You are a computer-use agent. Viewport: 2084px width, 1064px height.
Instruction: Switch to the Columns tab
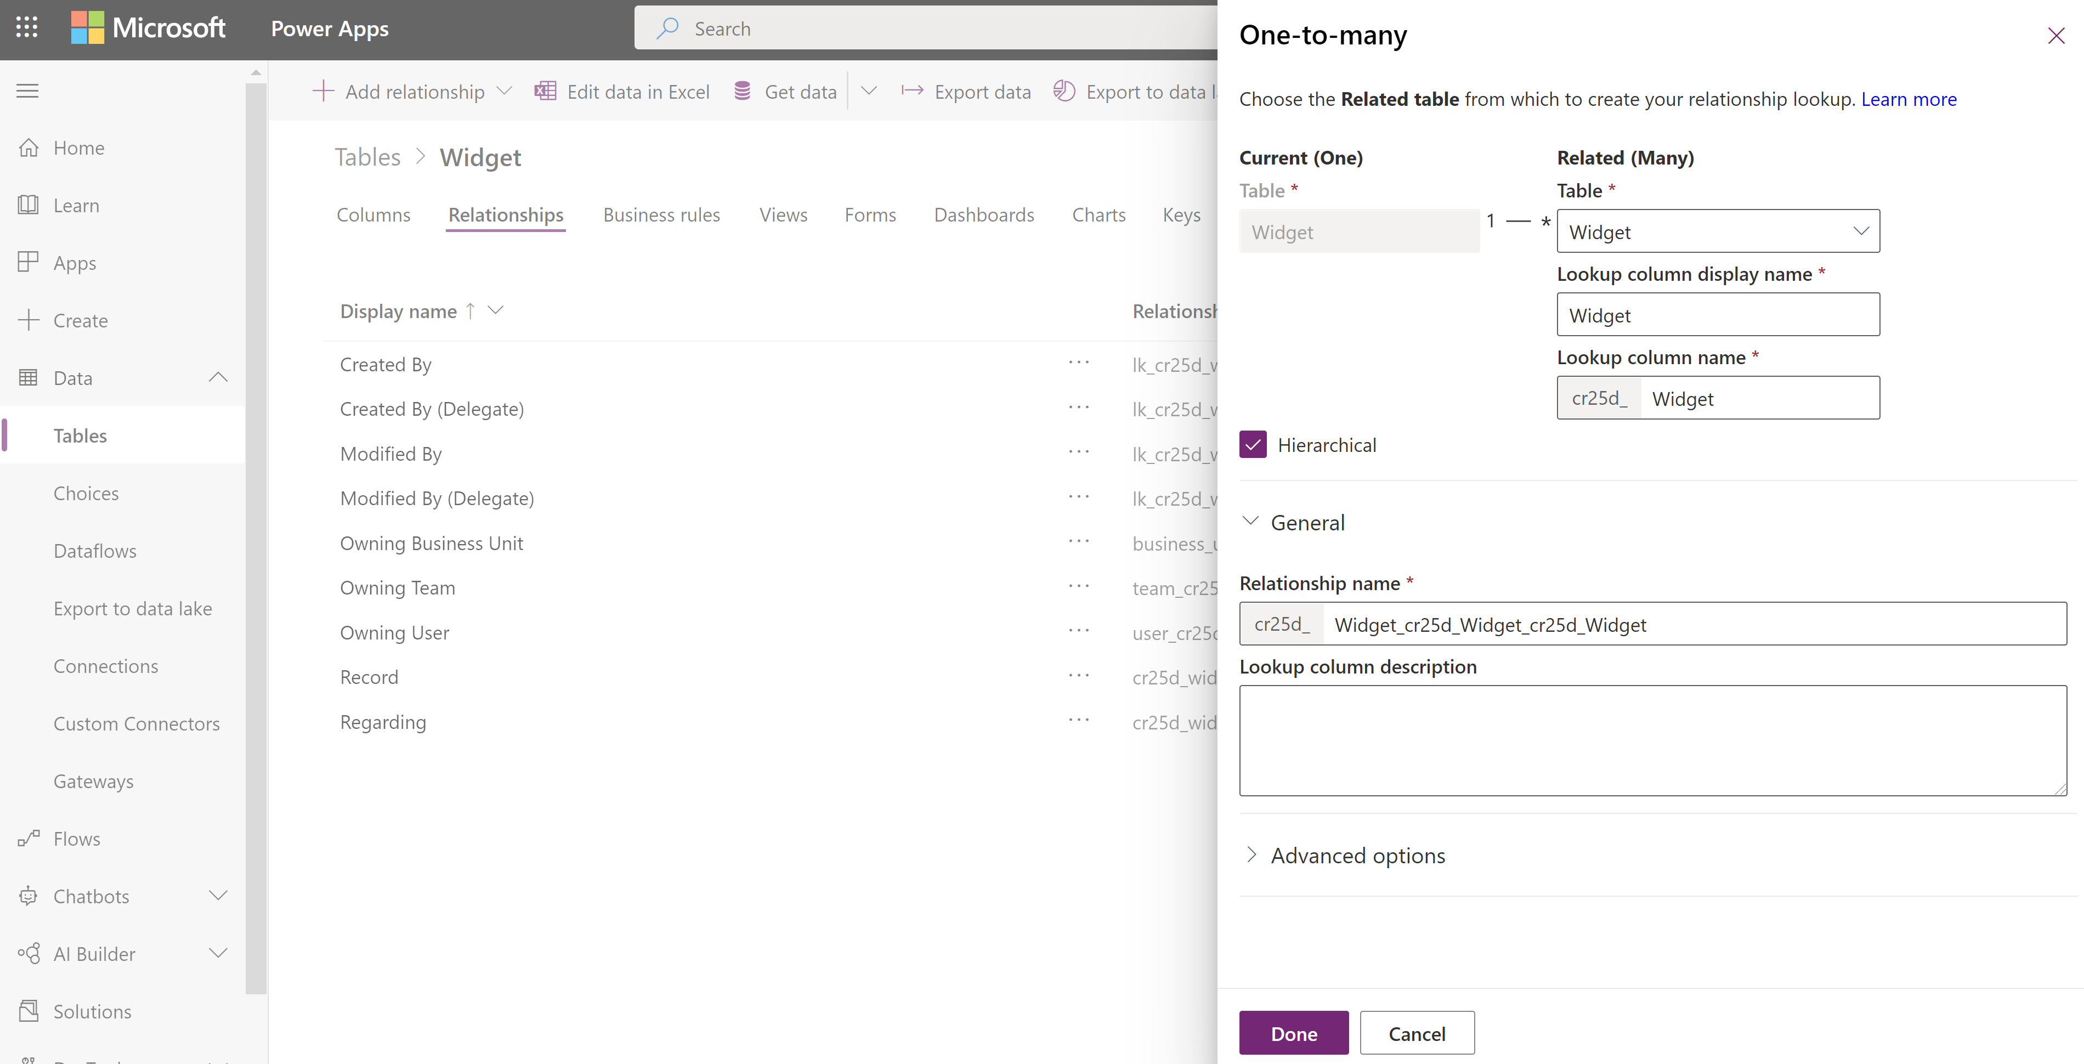pyautogui.click(x=373, y=213)
